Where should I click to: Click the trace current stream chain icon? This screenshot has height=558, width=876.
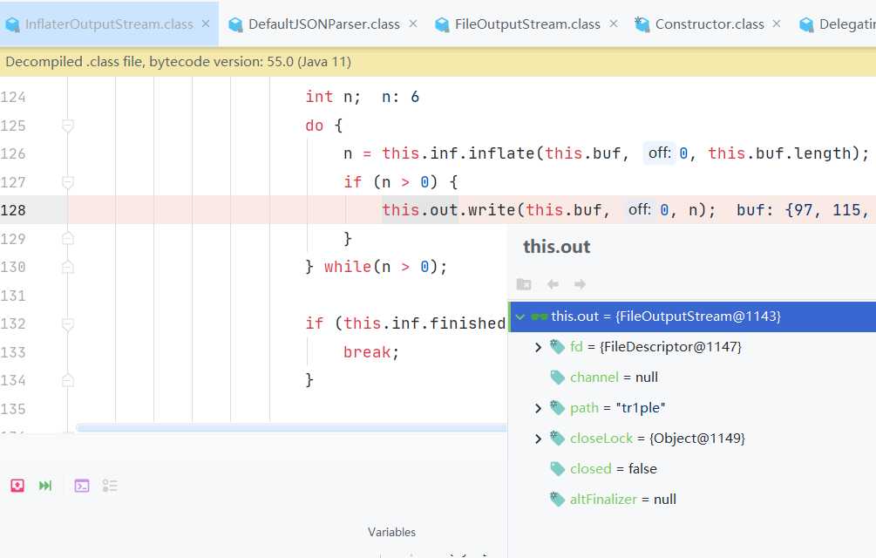point(110,486)
